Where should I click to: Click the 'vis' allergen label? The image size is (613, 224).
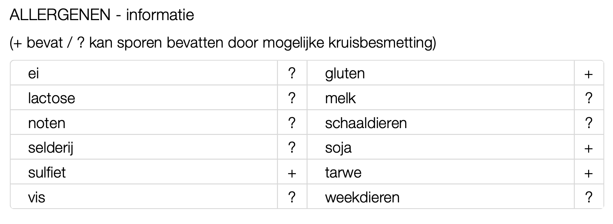point(37,197)
